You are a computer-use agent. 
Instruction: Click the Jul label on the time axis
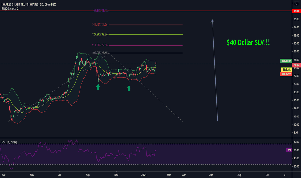coord(60,175)
